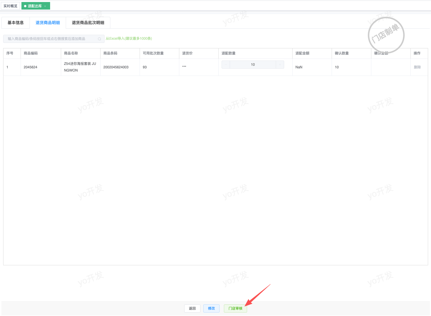431x316 pixels.
Task: Click the 门店审核 button
Action: click(235, 308)
